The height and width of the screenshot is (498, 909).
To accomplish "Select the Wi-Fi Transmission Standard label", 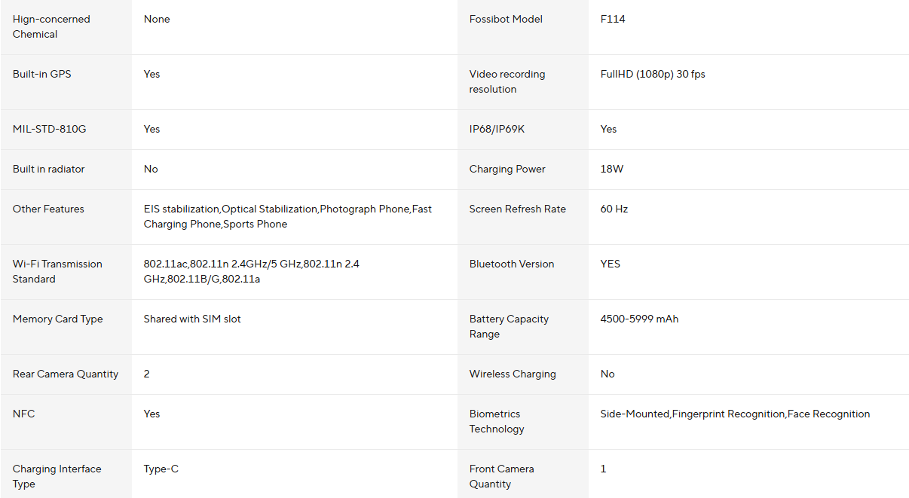I will pos(57,271).
